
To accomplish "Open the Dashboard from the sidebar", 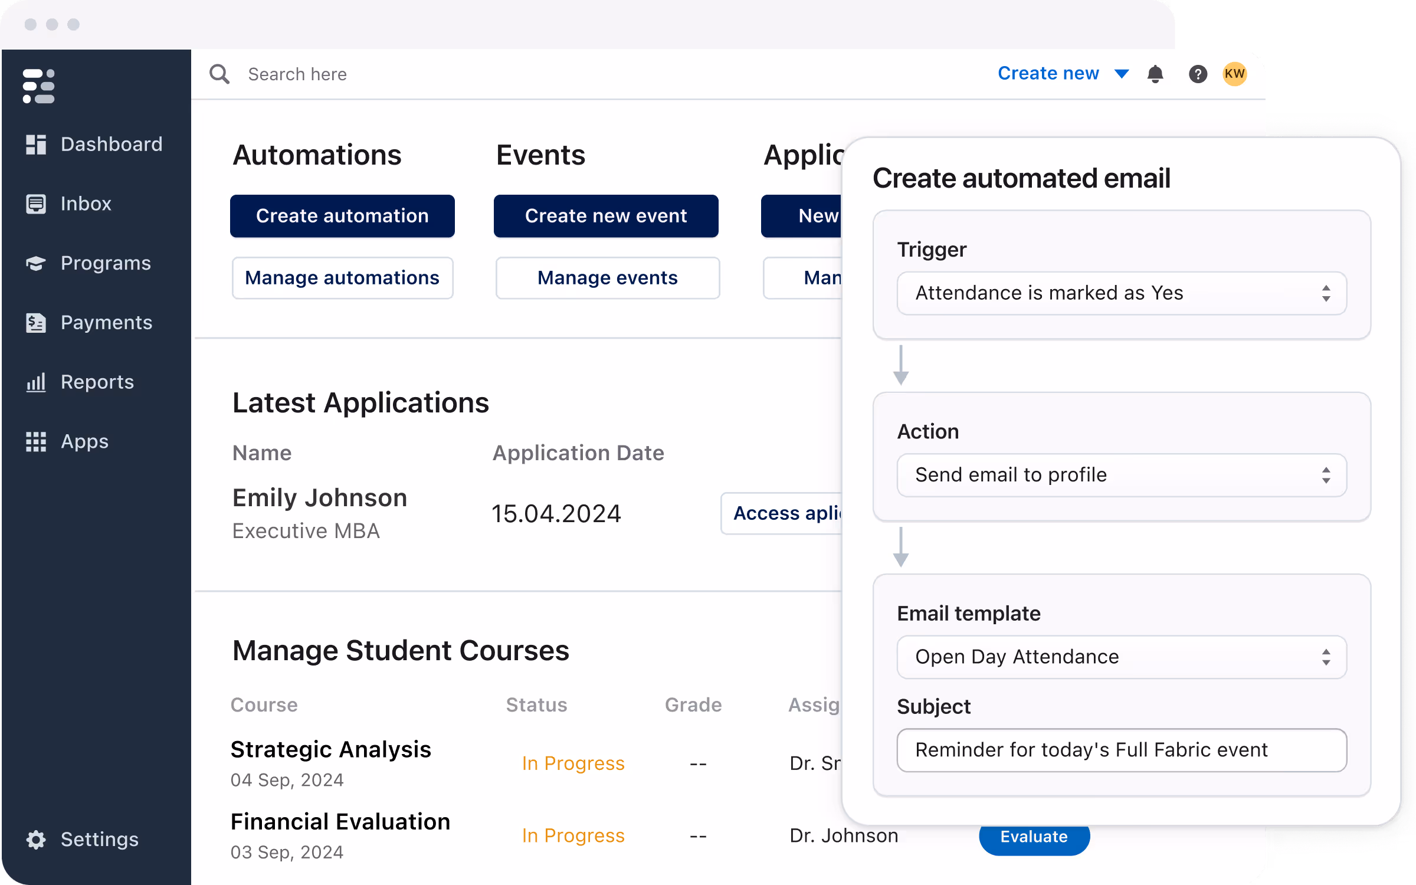I will (x=96, y=143).
